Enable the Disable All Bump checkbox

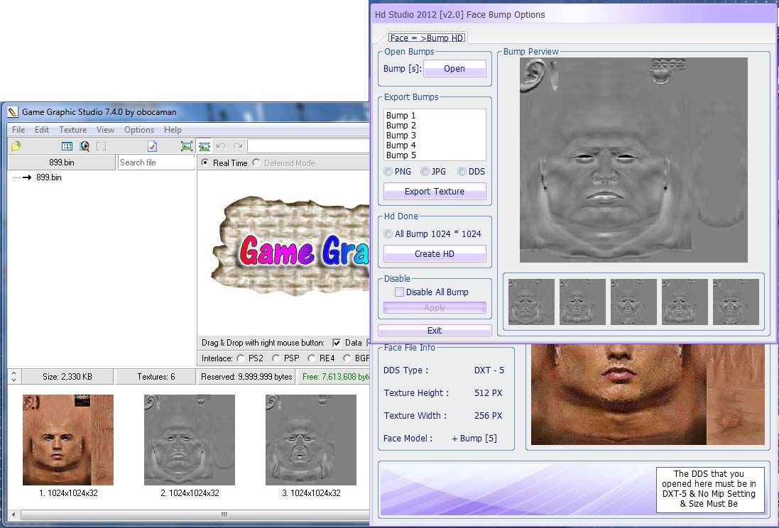click(x=399, y=292)
